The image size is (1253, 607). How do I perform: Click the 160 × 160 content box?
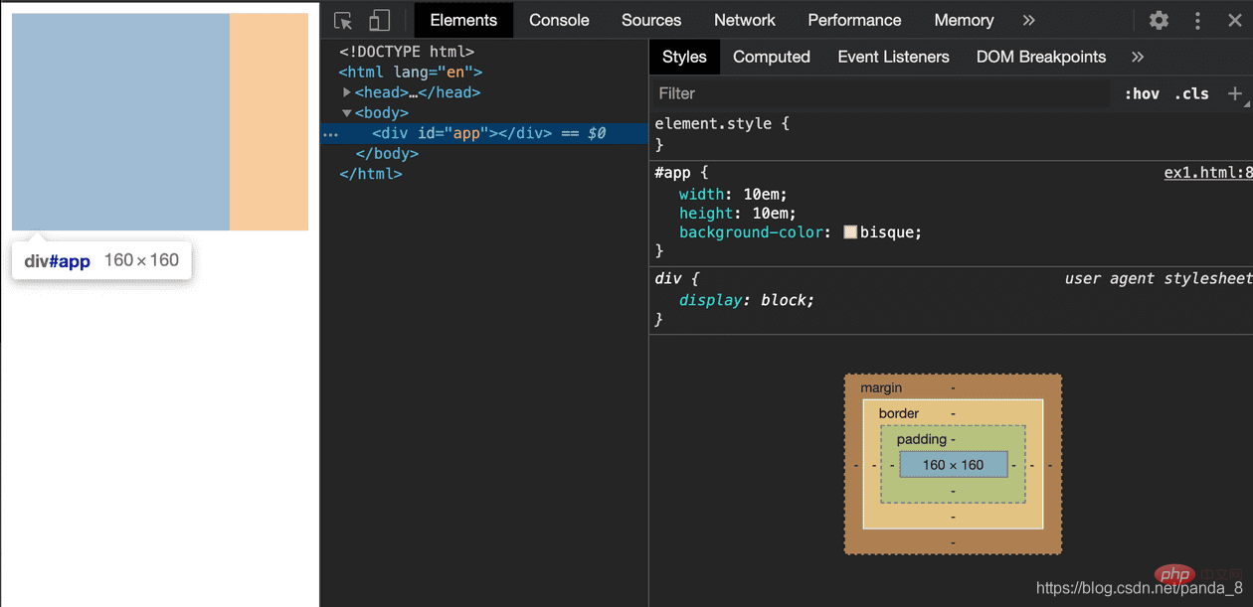(x=953, y=465)
